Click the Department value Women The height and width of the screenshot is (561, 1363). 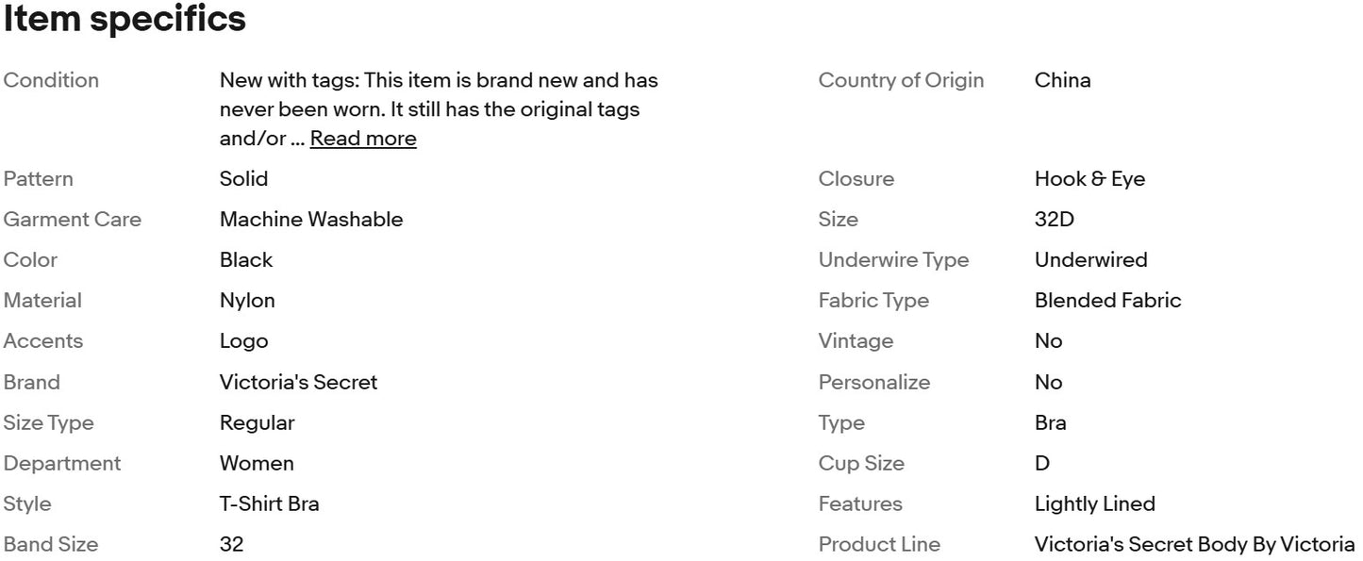(x=257, y=464)
